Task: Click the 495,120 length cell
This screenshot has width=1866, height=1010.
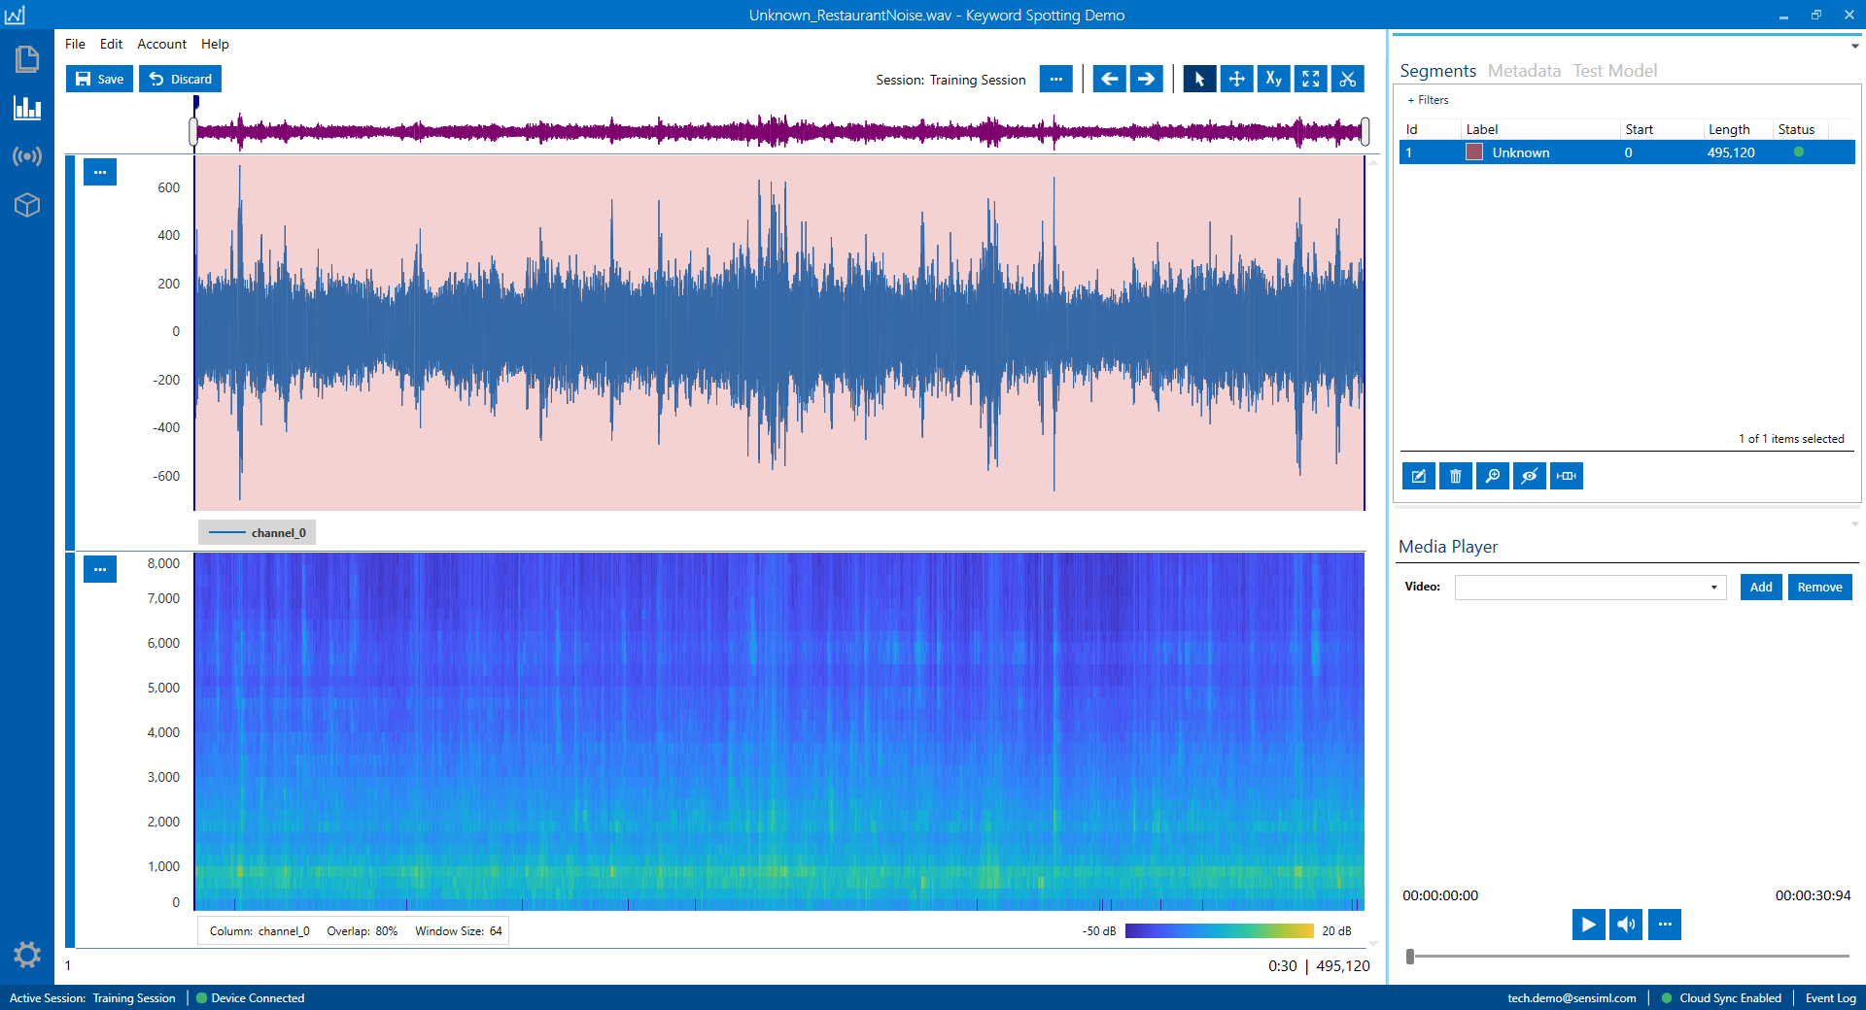Action: 1731,152
